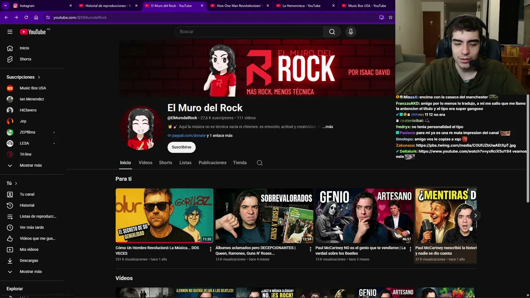Reload the current page
Image resolution: width=530 pixels, height=298 pixels.
click(x=26, y=17)
